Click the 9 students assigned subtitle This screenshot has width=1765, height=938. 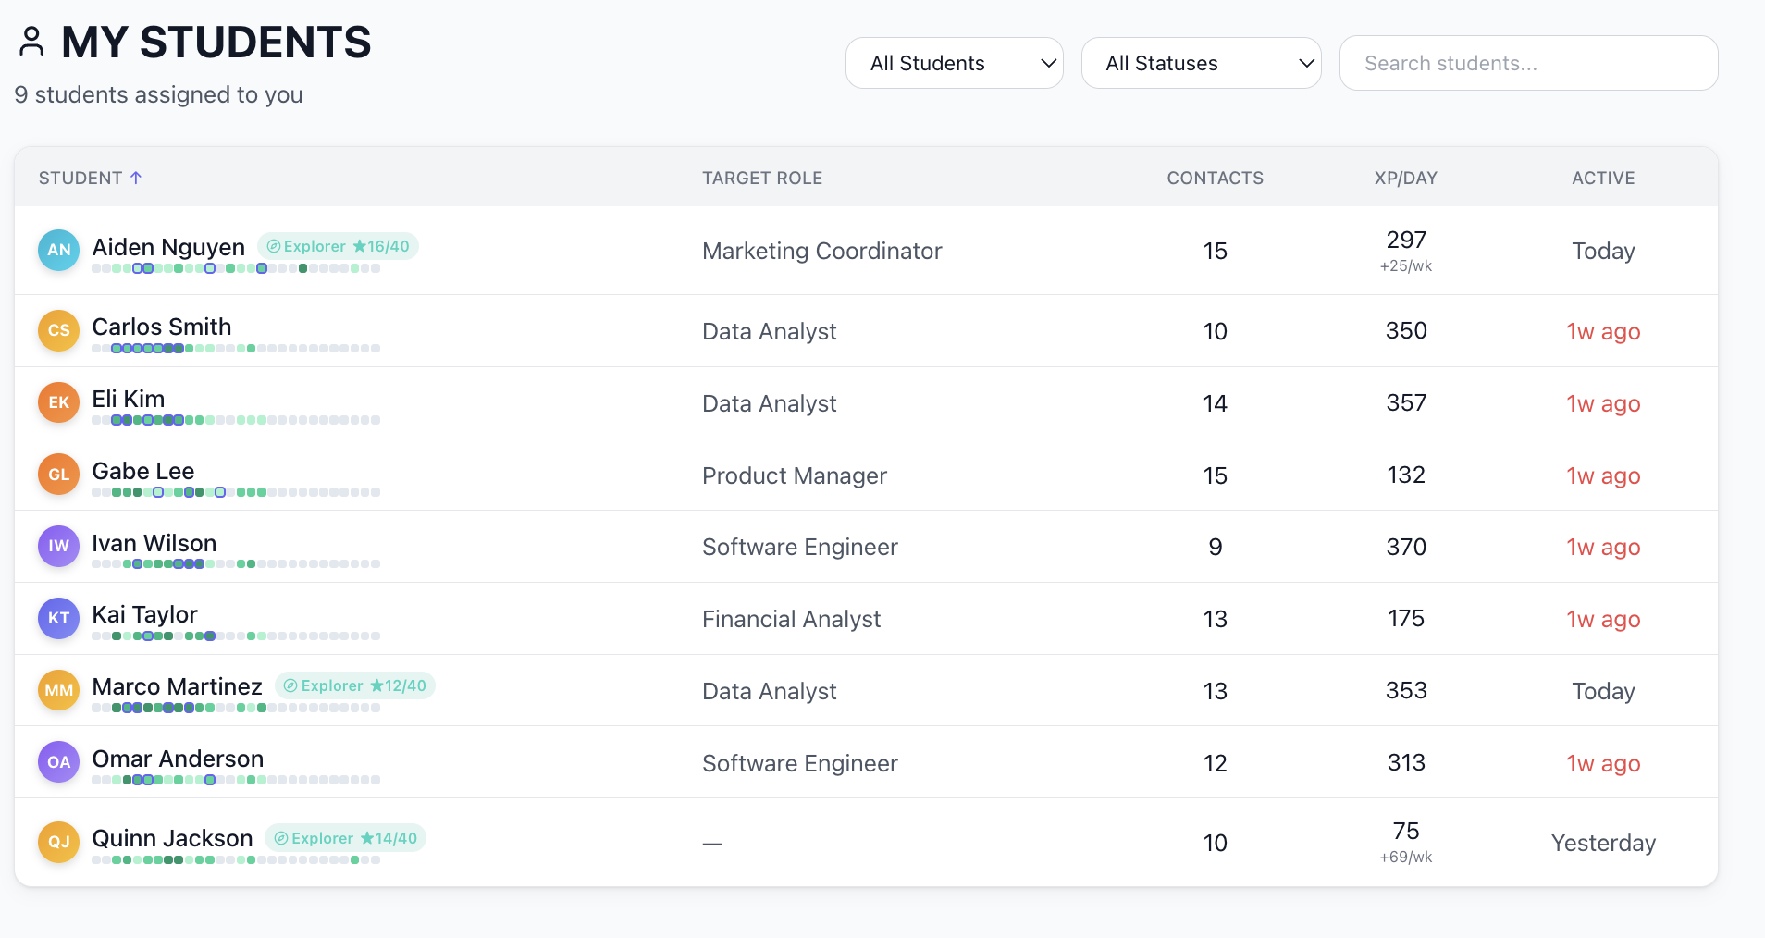pyautogui.click(x=158, y=94)
